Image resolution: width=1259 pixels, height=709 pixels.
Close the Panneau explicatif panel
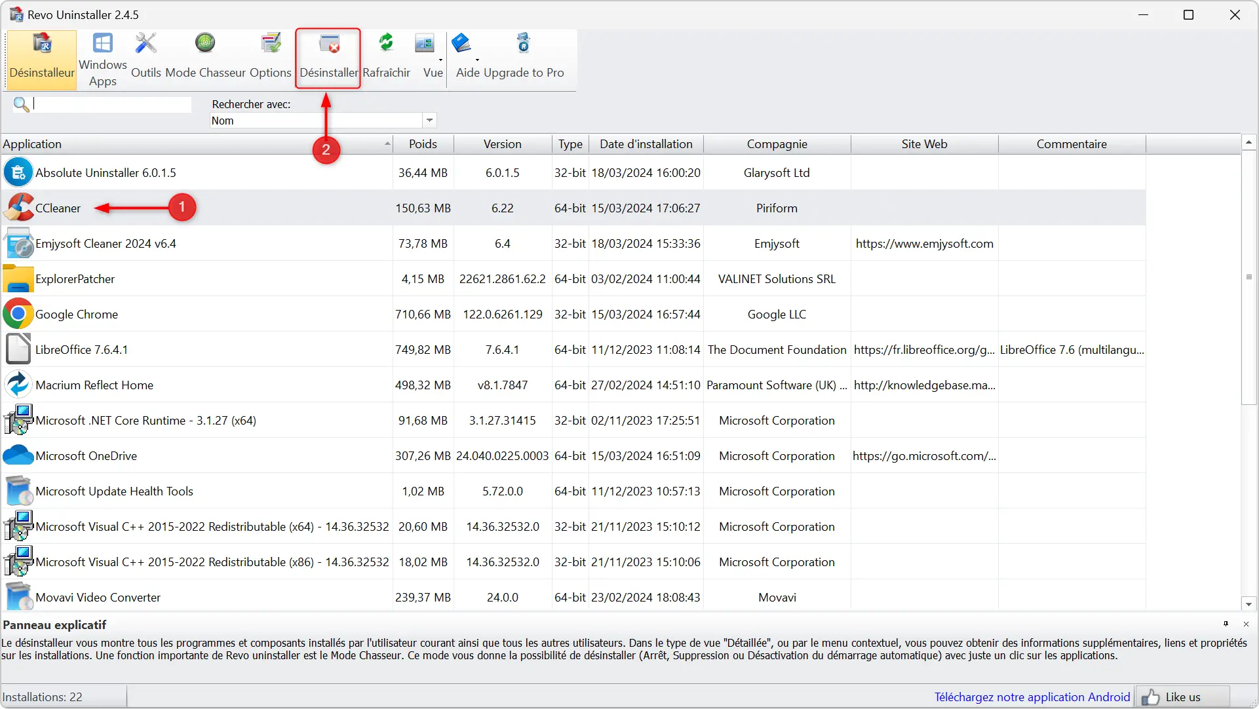tap(1247, 624)
